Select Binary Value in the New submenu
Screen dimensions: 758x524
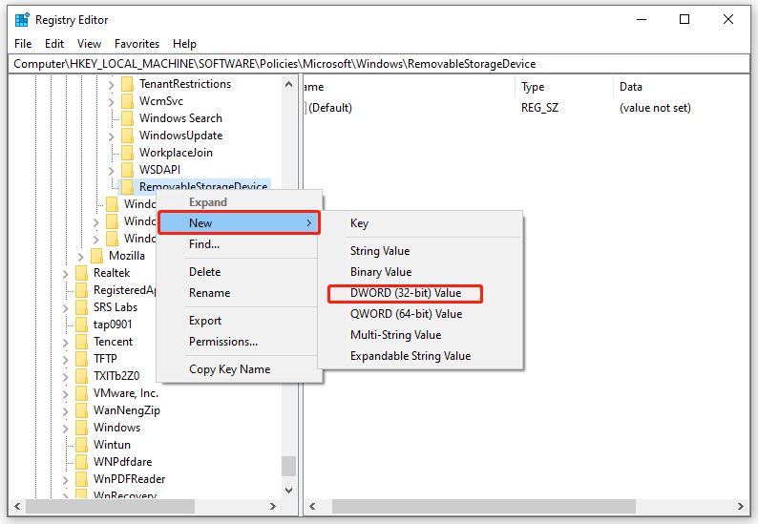(421, 272)
